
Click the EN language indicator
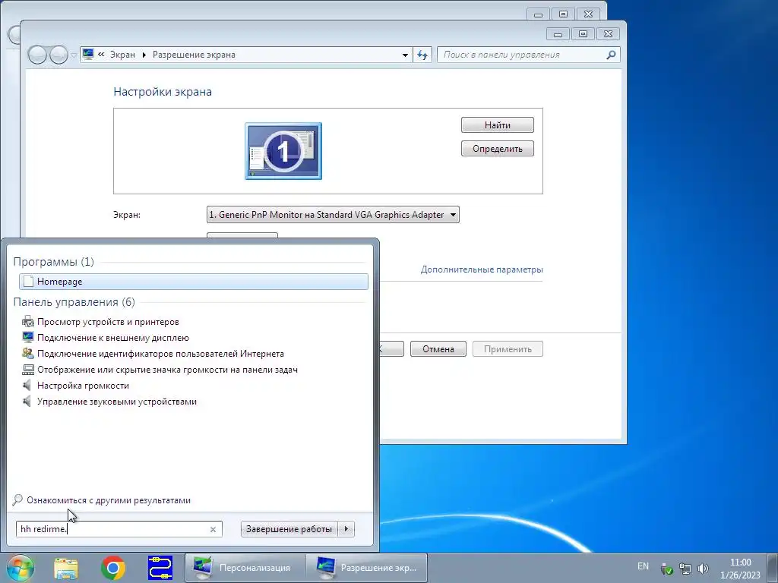pos(643,566)
